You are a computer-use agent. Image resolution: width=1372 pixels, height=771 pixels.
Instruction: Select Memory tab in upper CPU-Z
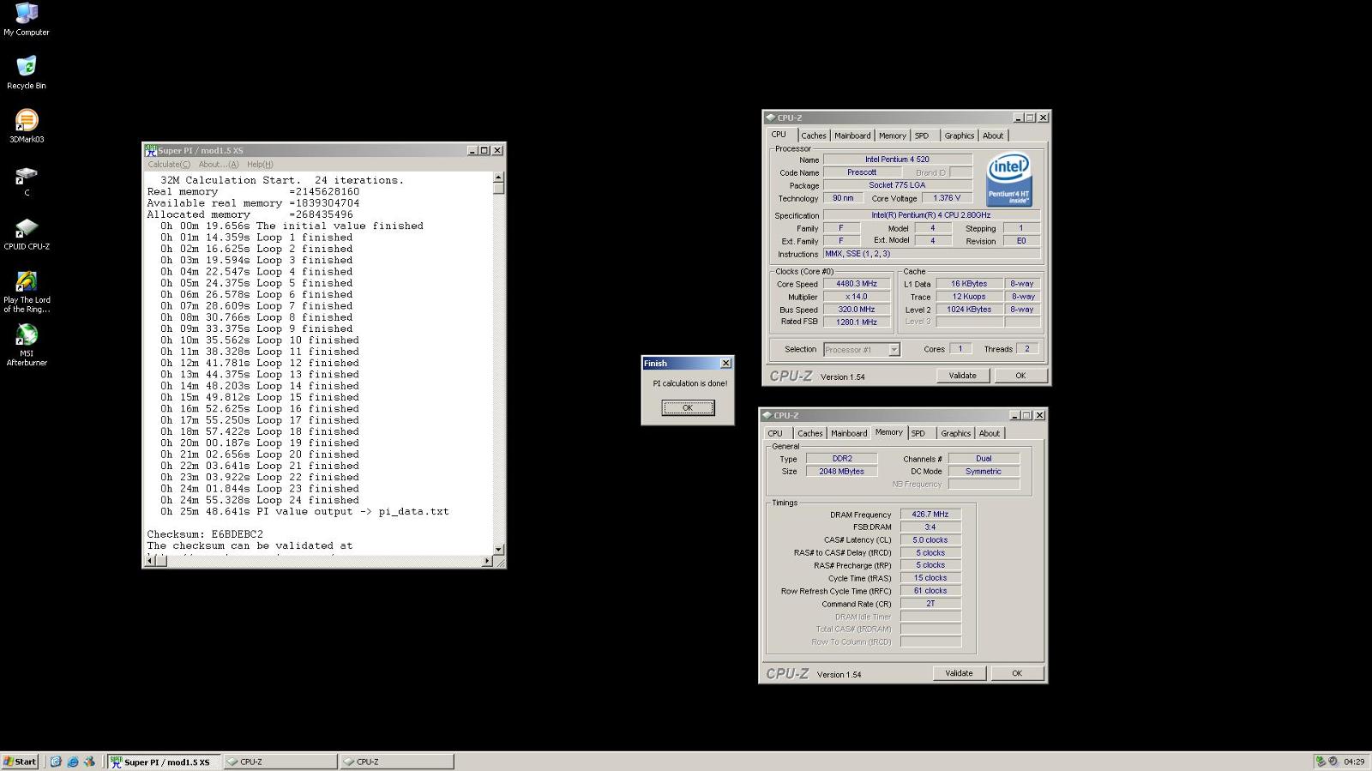pos(893,136)
